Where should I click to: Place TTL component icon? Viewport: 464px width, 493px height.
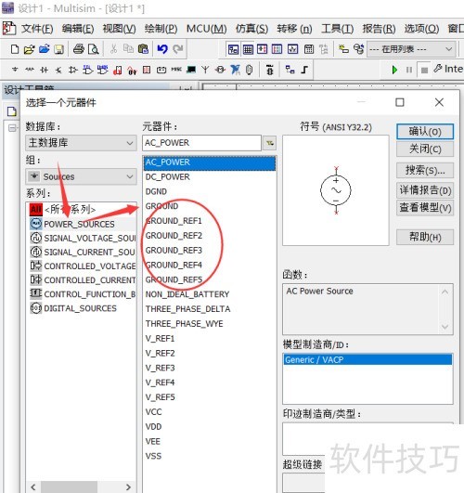(88, 70)
